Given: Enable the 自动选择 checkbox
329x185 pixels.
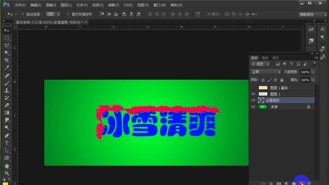Looking at the screenshot, I should click(x=23, y=14).
